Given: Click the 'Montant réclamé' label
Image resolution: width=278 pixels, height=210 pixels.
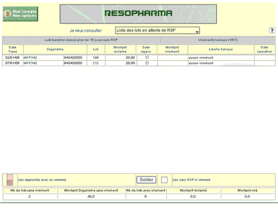Looking at the screenshot, I should (193, 191).
